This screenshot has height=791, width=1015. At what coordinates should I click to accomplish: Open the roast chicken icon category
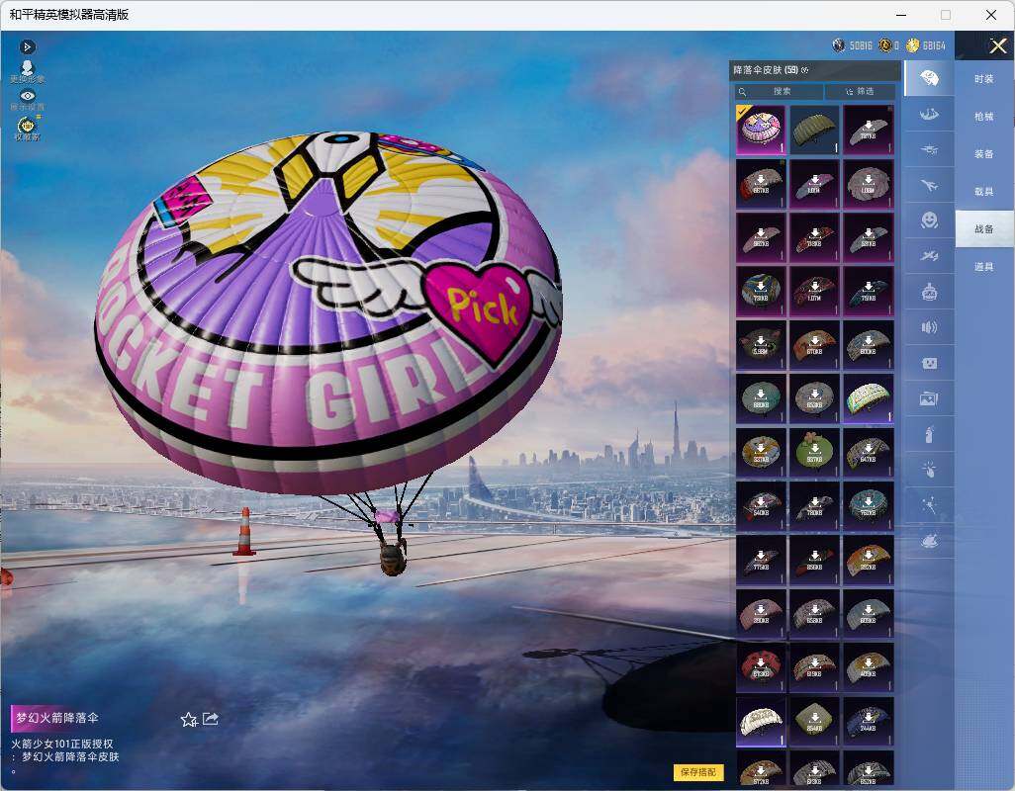[x=929, y=542]
